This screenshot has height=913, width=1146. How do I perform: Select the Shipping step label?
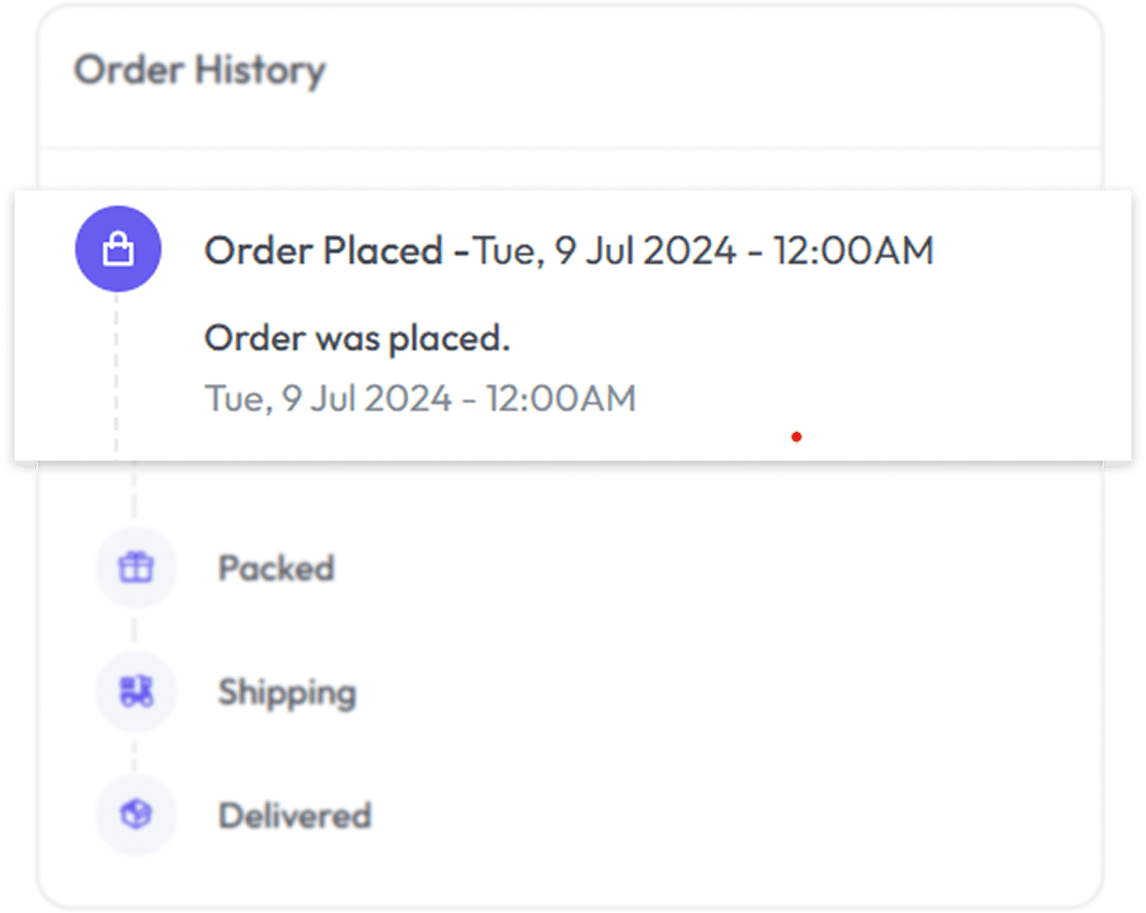pos(287,692)
